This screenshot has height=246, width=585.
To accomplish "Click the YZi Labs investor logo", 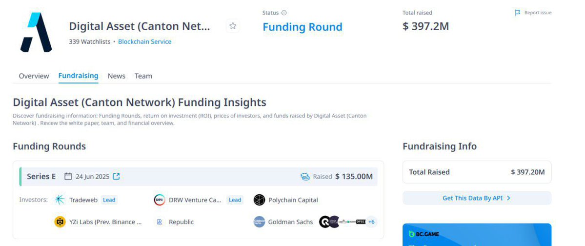I will [60, 222].
